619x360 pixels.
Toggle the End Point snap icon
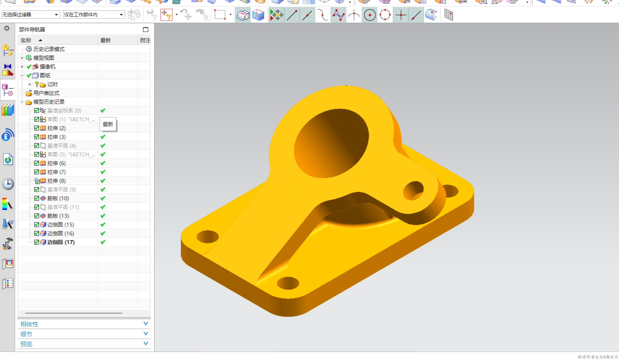[x=292, y=15]
